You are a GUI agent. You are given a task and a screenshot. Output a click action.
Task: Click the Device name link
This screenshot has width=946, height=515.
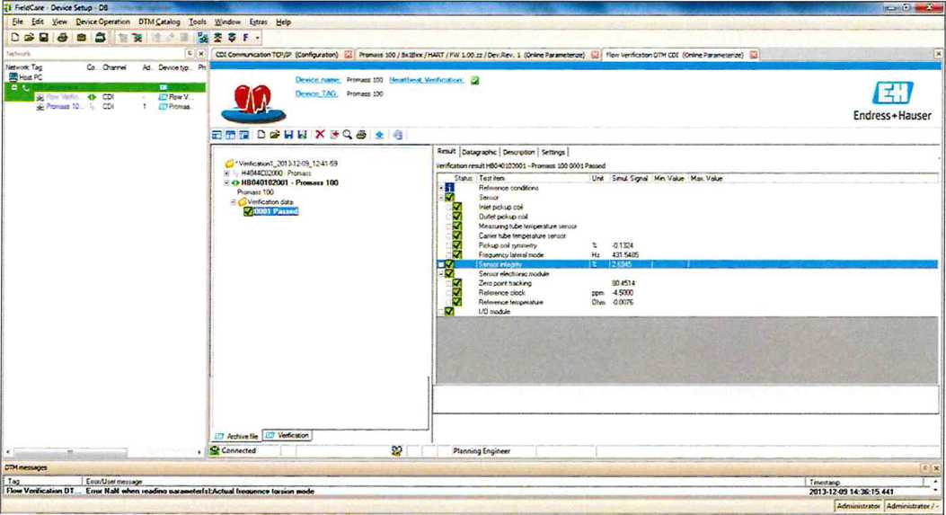click(316, 80)
